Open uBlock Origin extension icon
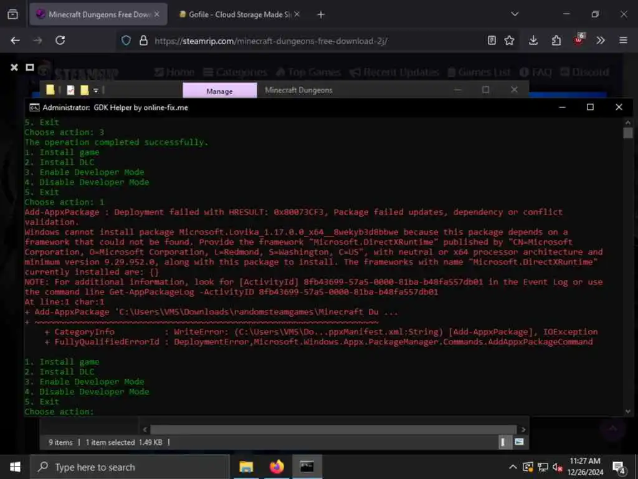This screenshot has width=638, height=479. click(578, 39)
